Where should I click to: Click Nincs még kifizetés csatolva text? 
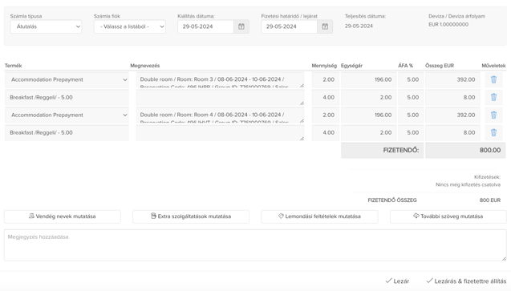(468, 184)
